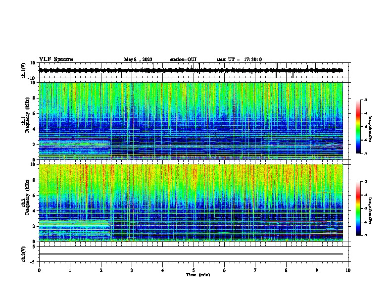The width and height of the screenshot is (392, 303).
Task: Click time axis tick label 8
Action: [286, 270]
